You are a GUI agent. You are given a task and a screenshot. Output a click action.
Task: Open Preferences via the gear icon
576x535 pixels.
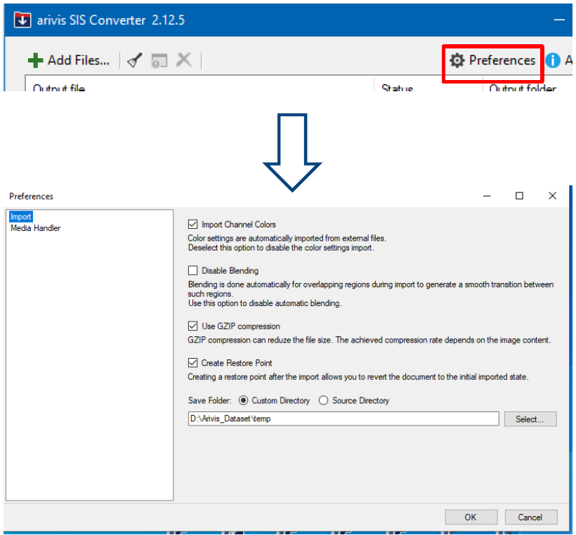point(457,60)
